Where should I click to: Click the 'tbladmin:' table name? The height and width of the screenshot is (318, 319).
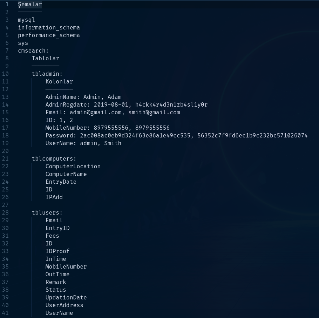tap(47, 74)
